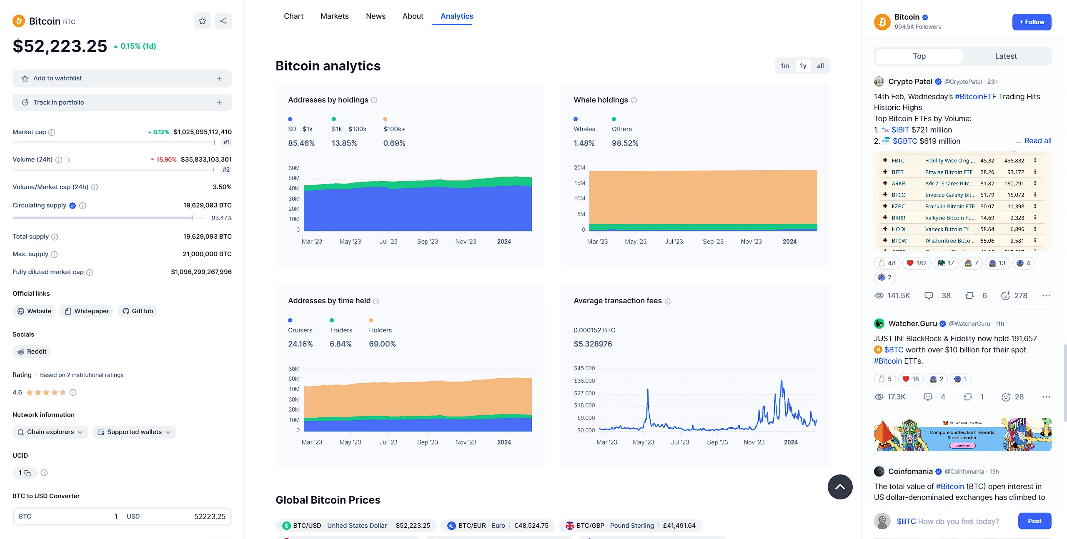Click the scroll-to-top arrow button
This screenshot has width=1067, height=539.
click(840, 487)
